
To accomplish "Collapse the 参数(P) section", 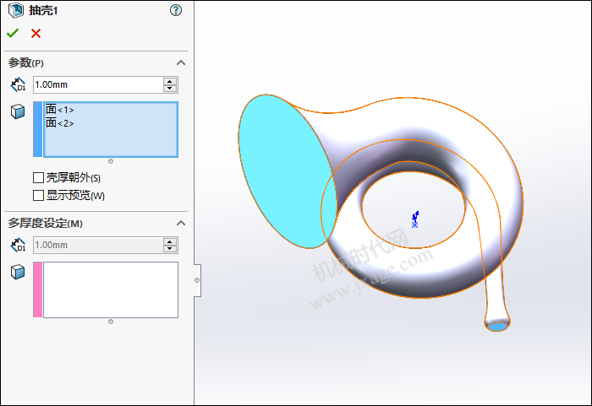I will pos(180,63).
